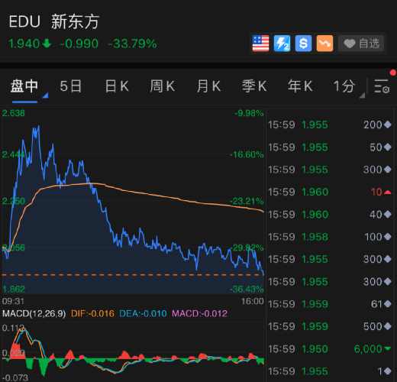Screen dimensions: 397x382
Task: Click the trade row with volume 50
Action: pyautogui.click(x=330, y=147)
